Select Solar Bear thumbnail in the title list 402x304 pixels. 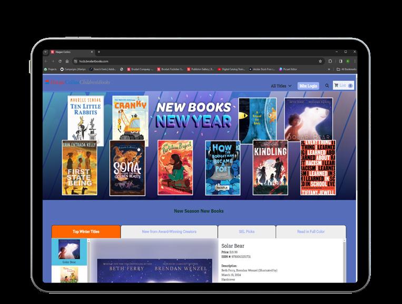[x=69, y=251]
